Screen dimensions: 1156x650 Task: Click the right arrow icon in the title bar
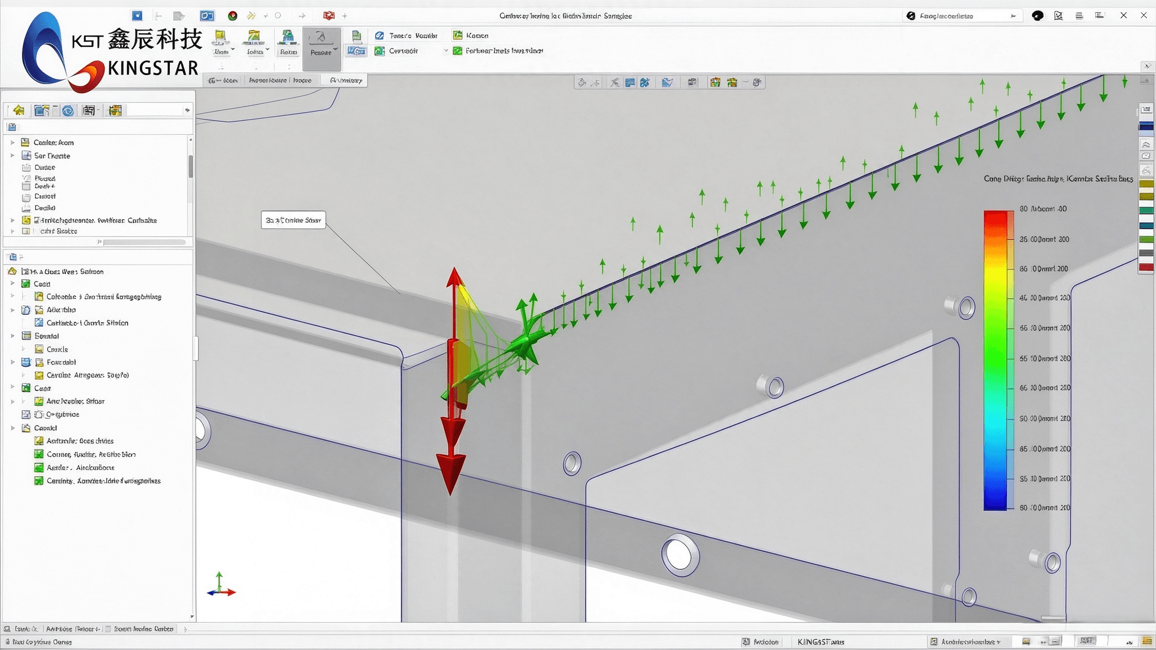302,16
